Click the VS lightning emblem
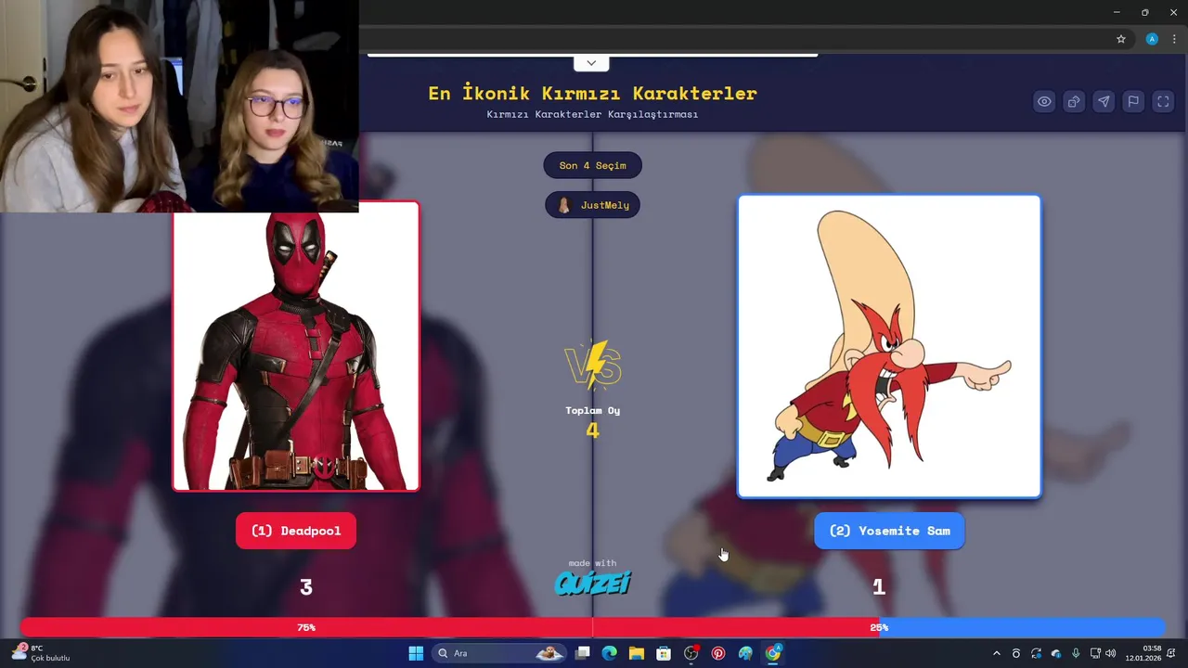This screenshot has width=1188, height=668. coord(592,364)
